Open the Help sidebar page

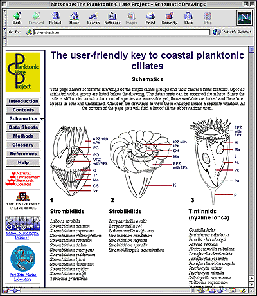pyautogui.click(x=23, y=163)
